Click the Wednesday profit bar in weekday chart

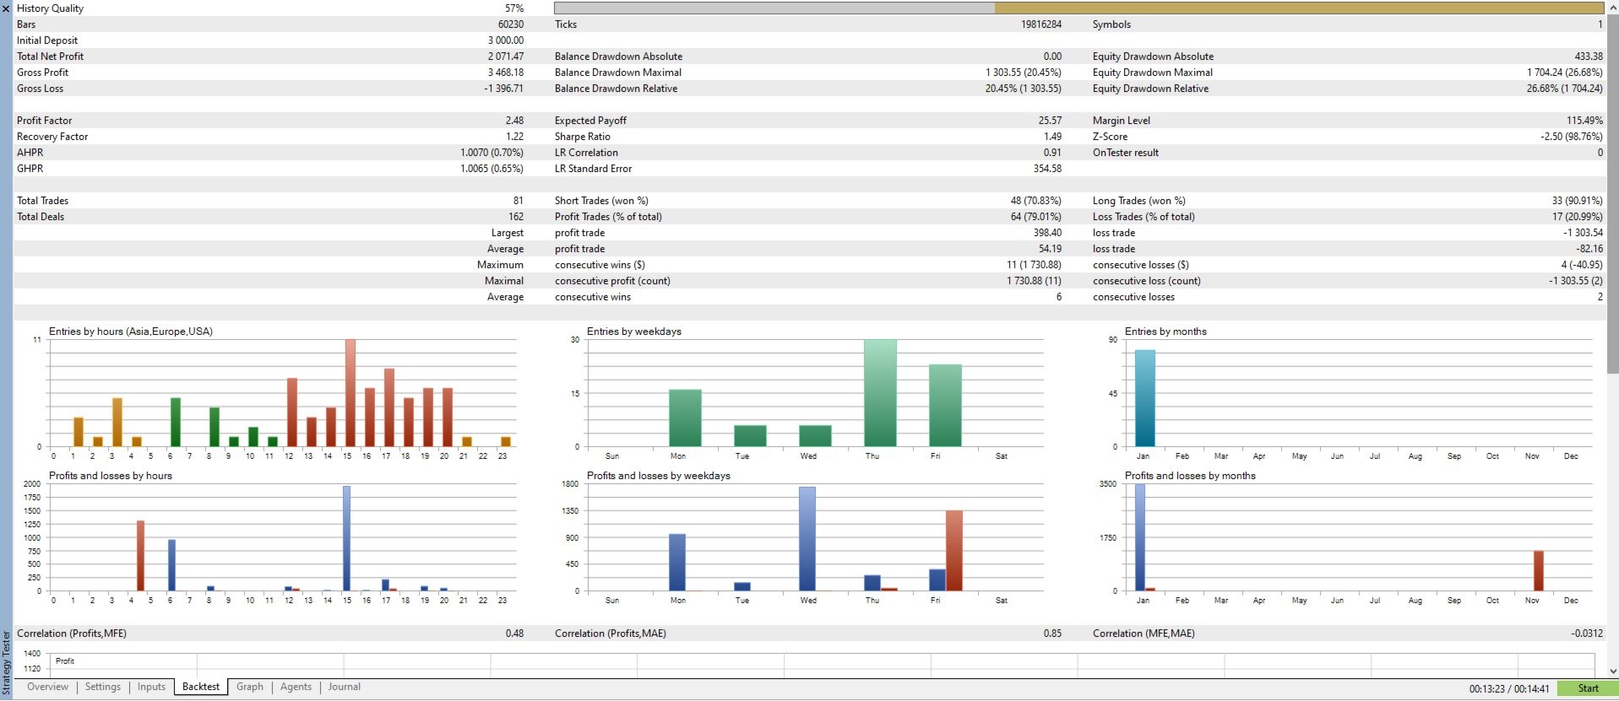tap(807, 539)
